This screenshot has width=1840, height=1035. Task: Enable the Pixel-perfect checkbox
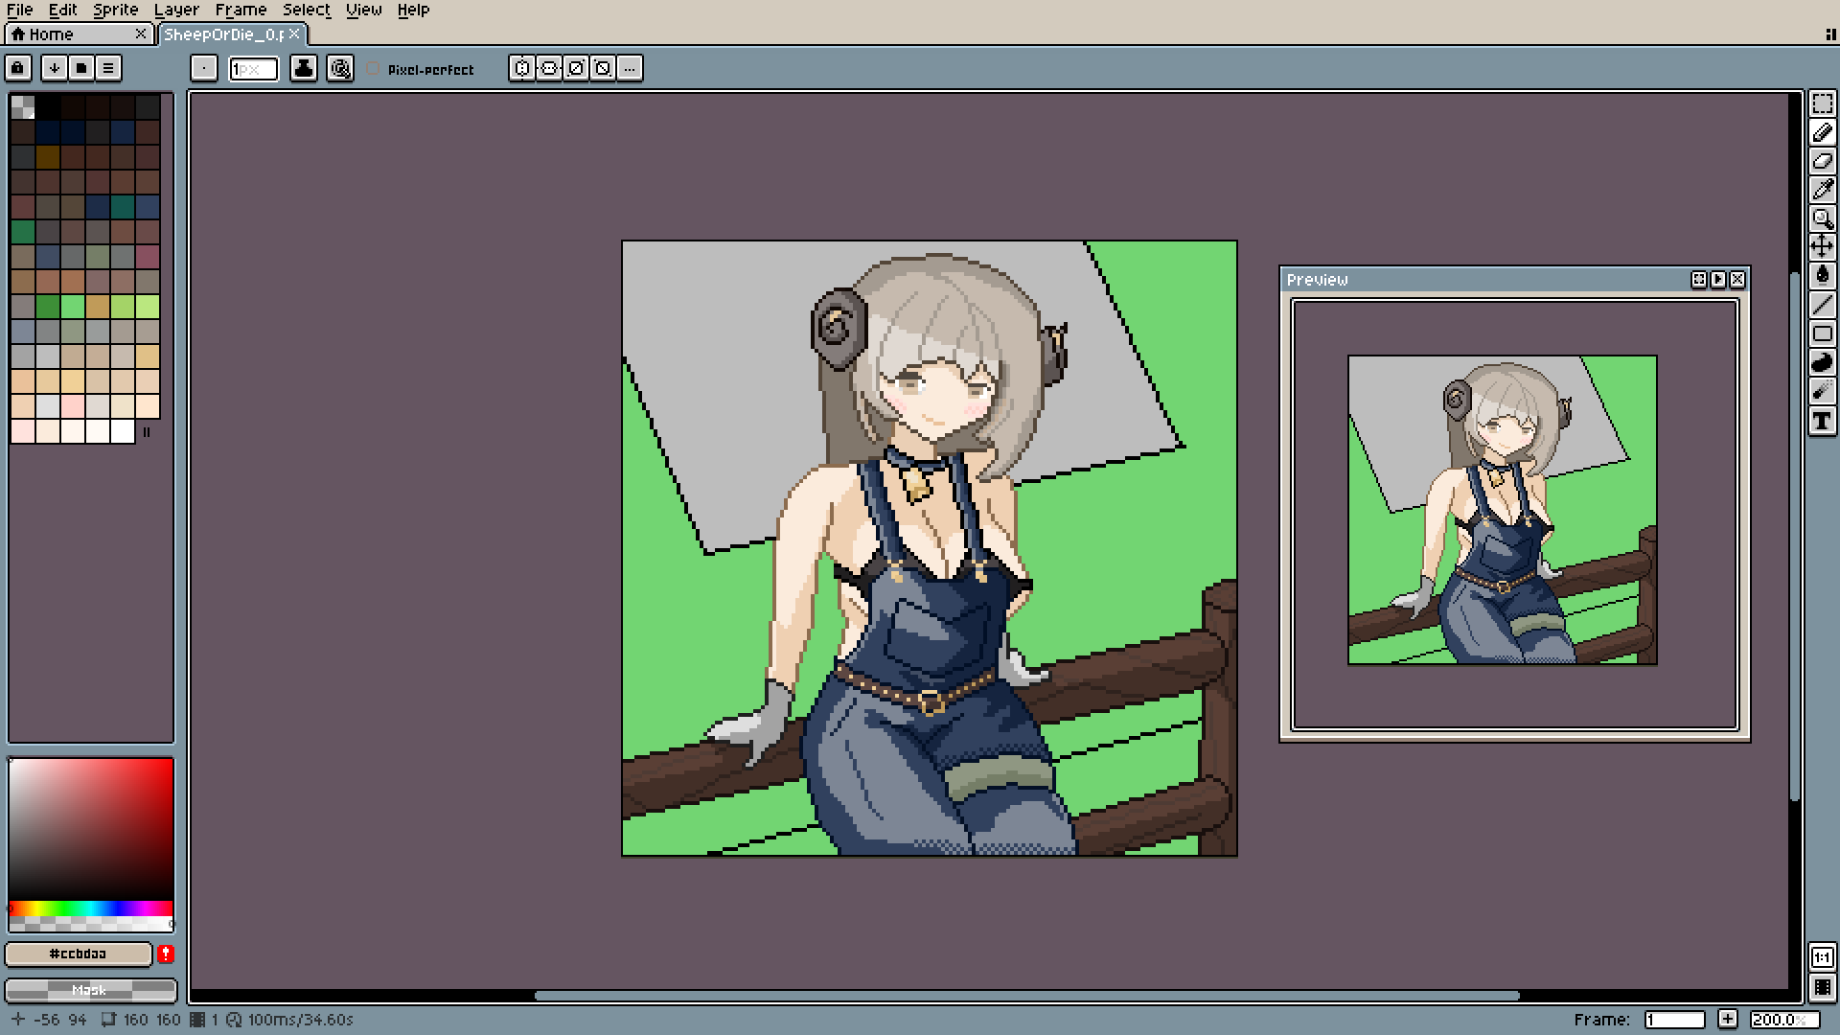tap(374, 69)
